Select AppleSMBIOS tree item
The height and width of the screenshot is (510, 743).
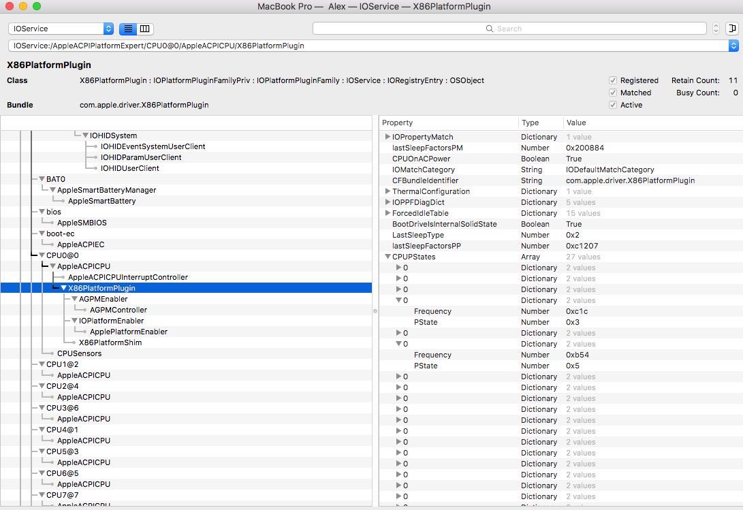tap(82, 223)
